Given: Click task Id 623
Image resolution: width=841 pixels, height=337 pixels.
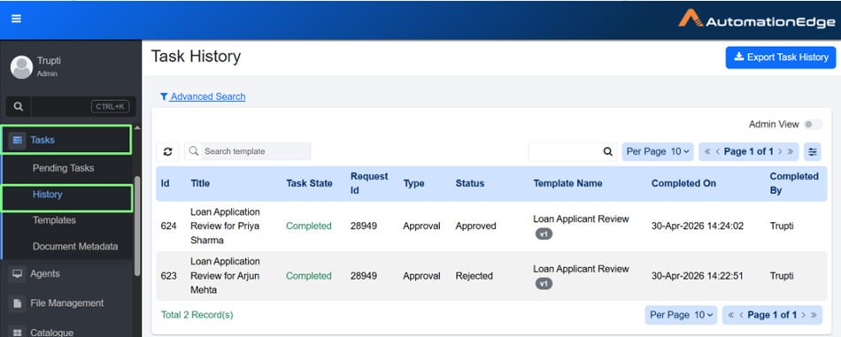Looking at the screenshot, I should pyautogui.click(x=168, y=276).
